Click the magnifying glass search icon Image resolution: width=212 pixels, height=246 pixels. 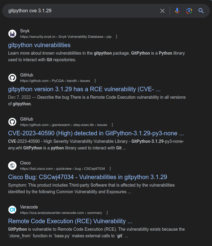pos(201,11)
